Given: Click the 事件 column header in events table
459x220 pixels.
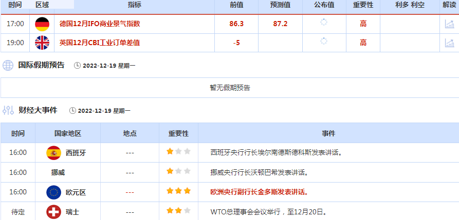Looking at the screenshot, I should click(x=328, y=133).
